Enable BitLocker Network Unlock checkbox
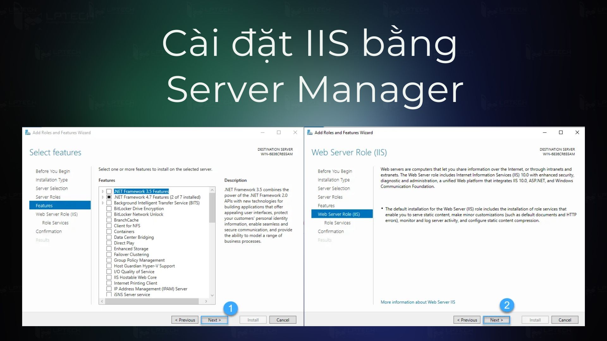 click(109, 214)
